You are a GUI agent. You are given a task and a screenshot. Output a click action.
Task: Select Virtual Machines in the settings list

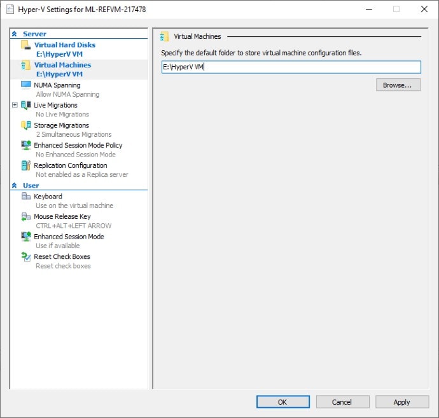62,65
